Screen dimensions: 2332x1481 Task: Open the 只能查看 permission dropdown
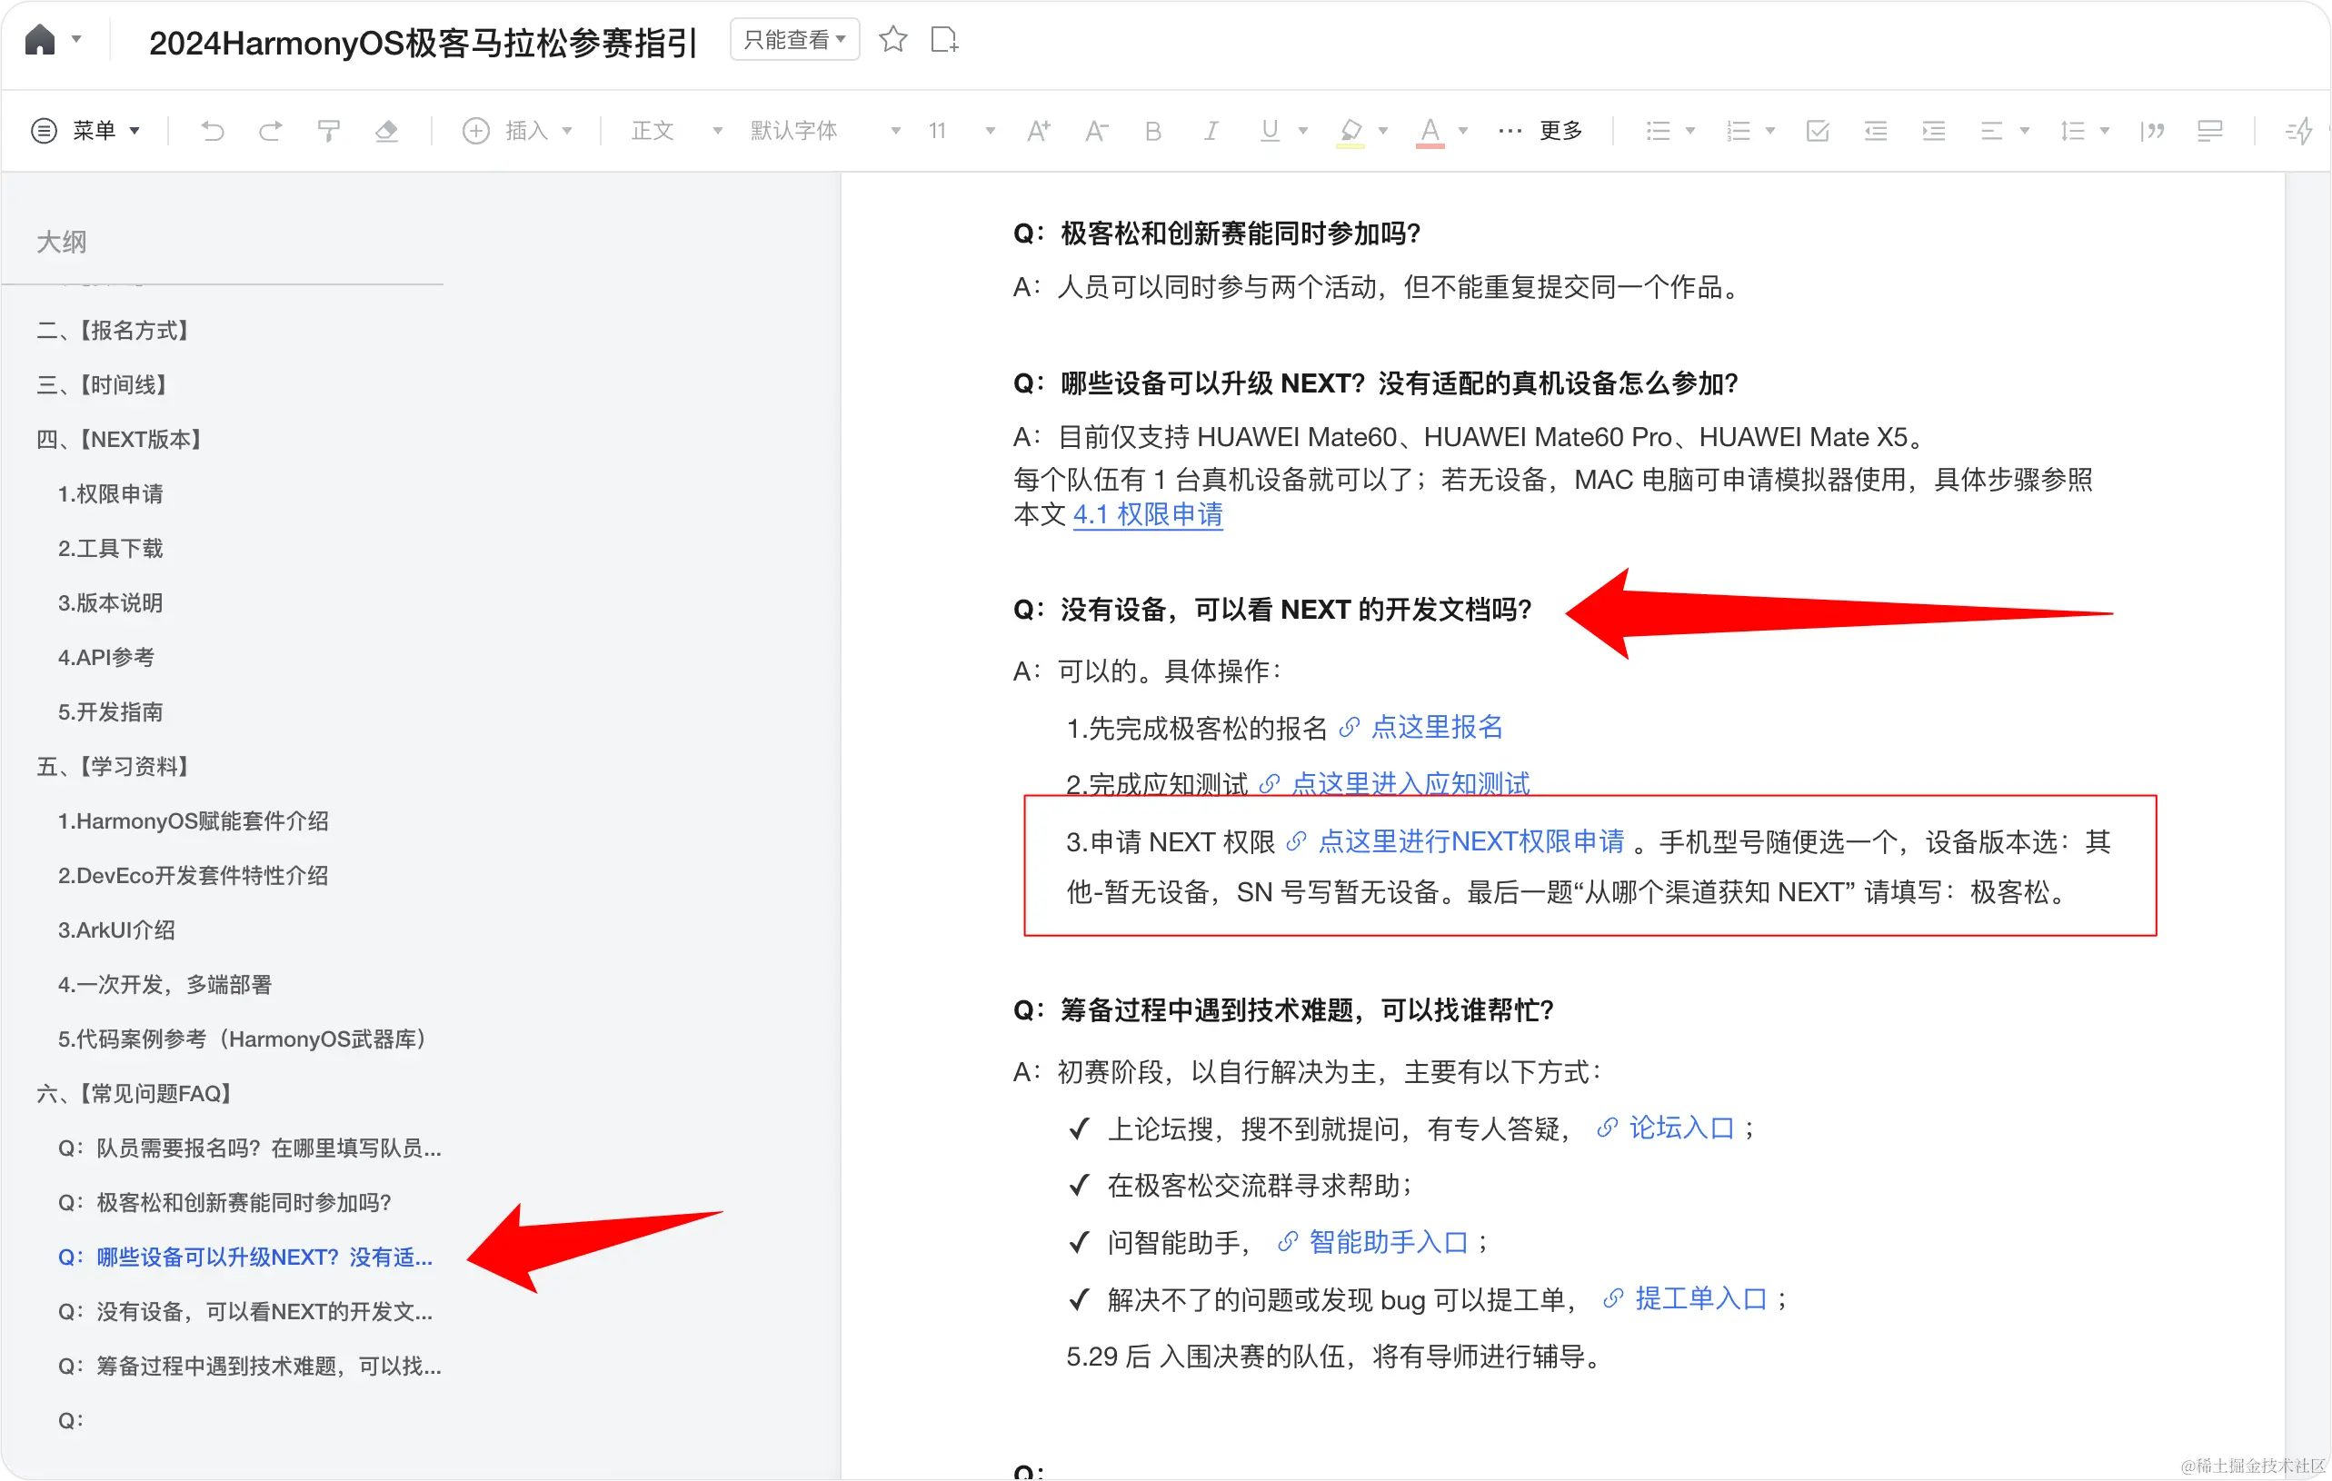tap(794, 40)
